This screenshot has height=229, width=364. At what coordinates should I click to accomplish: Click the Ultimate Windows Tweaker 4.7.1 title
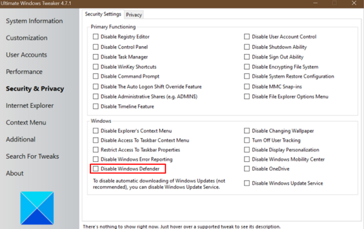(x=36, y=3)
